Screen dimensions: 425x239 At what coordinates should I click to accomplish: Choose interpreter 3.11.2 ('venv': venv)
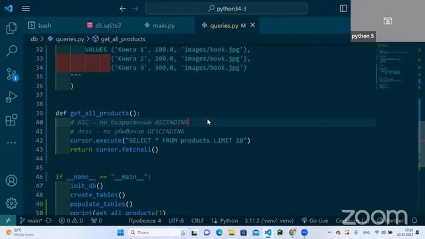point(269,220)
